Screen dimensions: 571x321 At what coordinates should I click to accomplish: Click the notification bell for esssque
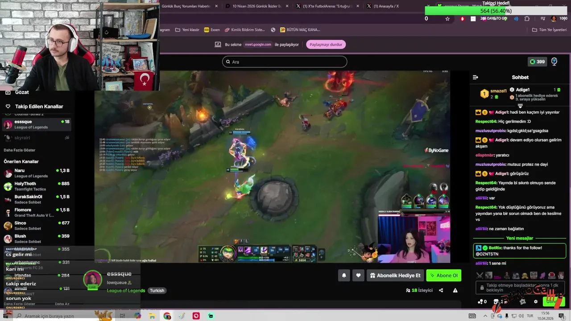[344, 276]
